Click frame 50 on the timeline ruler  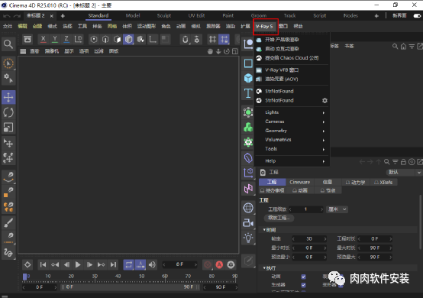pyautogui.click(x=141, y=276)
